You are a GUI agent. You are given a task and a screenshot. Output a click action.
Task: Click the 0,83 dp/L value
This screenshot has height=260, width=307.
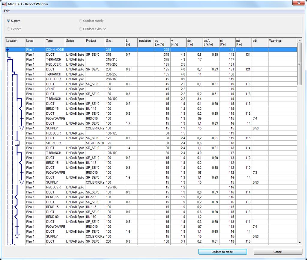tap(215, 69)
